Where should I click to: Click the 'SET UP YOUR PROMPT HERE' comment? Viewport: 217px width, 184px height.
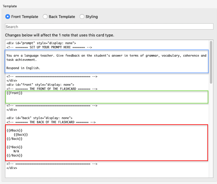(x=49, y=47)
